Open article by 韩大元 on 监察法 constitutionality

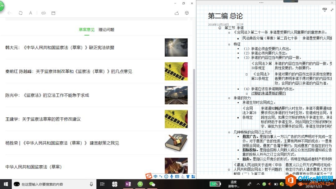[60, 48]
